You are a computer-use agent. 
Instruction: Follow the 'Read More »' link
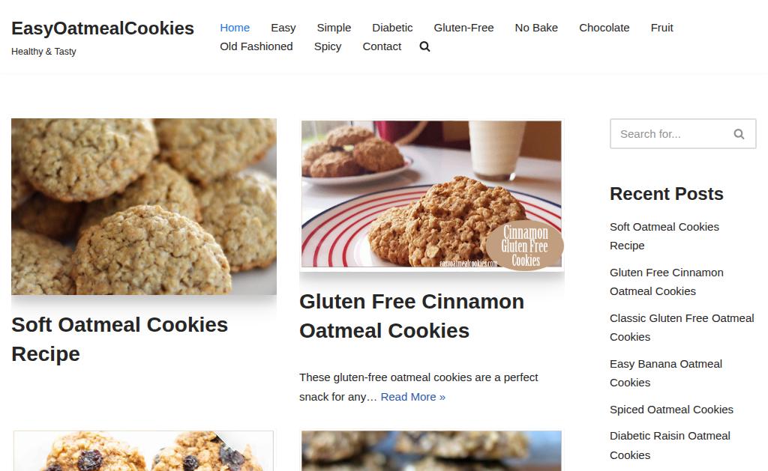click(x=413, y=397)
